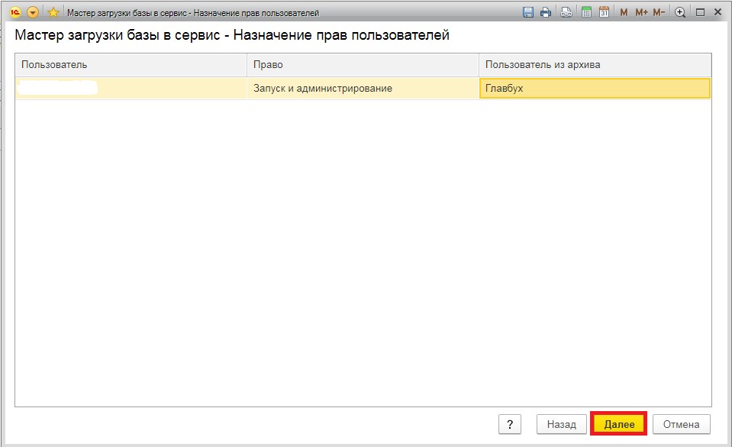This screenshot has height=447, width=732.
Task: Open the calendar icon showing 31
Action: [x=604, y=12]
